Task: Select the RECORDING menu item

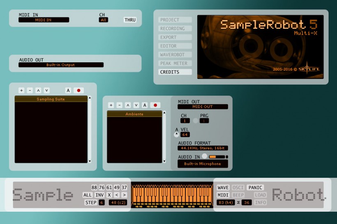Action: point(175,29)
